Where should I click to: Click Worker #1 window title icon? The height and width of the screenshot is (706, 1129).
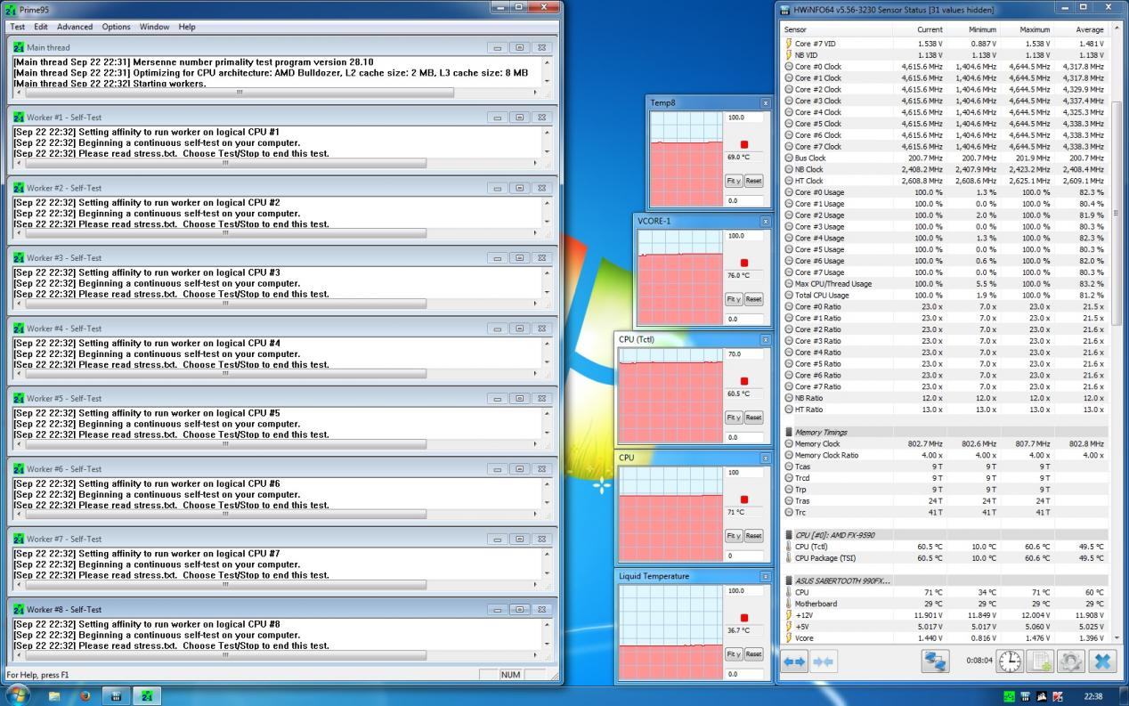pyautogui.click(x=19, y=118)
